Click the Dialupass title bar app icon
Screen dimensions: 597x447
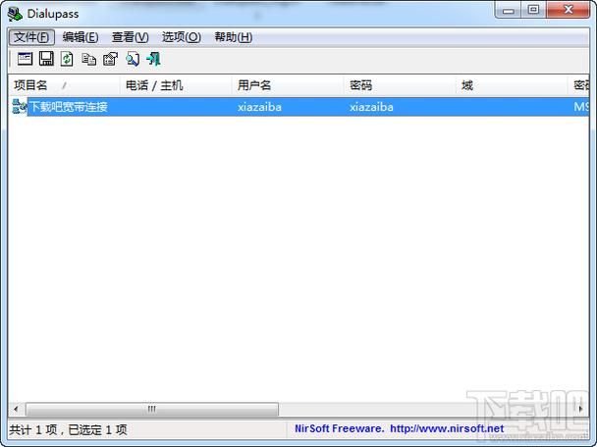coord(15,14)
